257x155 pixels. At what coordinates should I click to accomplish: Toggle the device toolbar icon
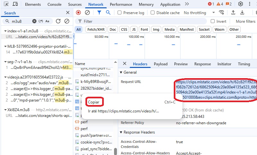pos(15,4)
